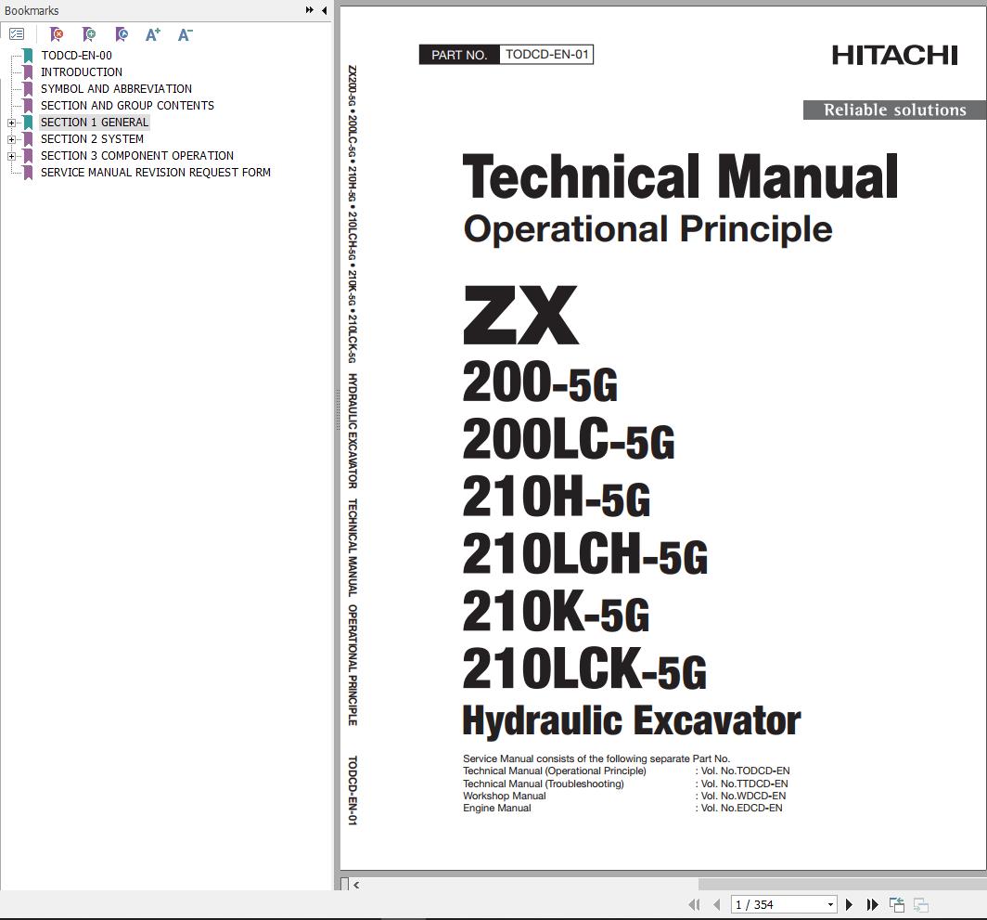Click the next view icon
987x920 pixels.
(921, 905)
